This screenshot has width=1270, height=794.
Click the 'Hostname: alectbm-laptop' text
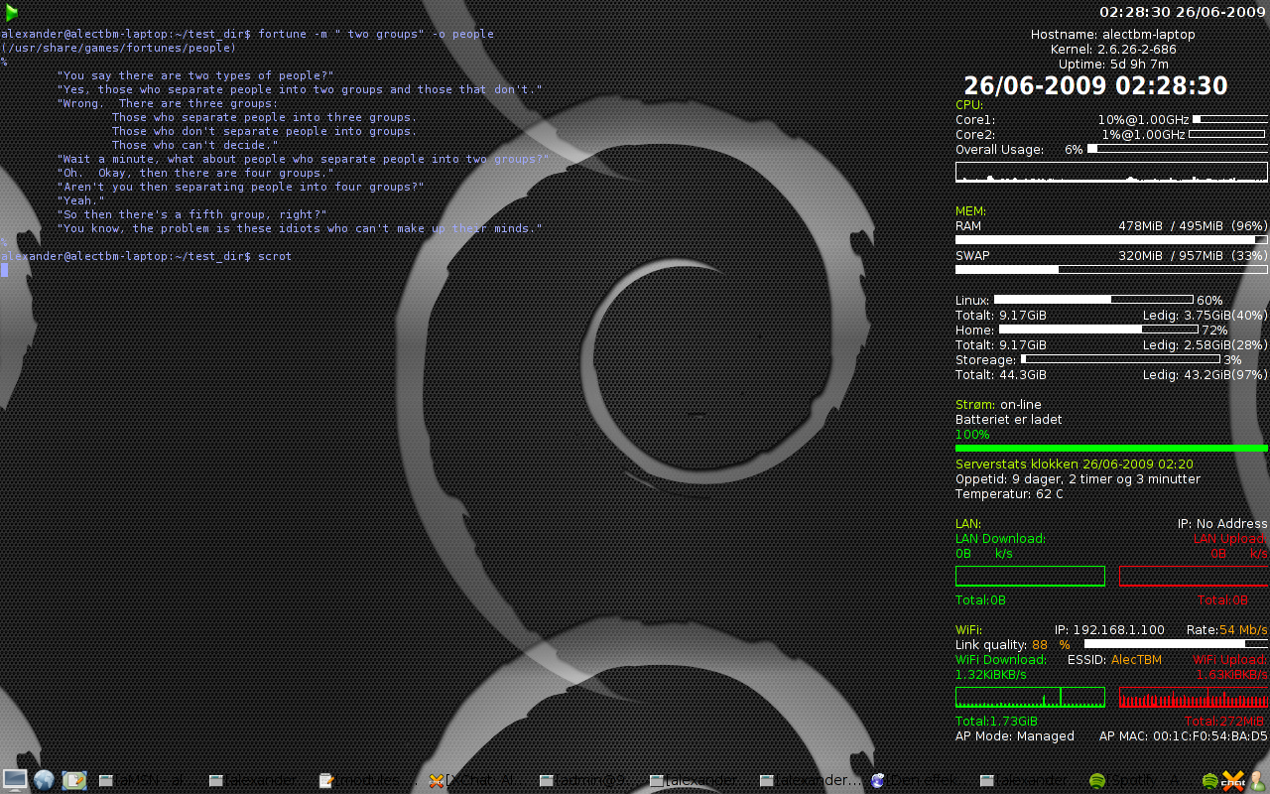1113,35
